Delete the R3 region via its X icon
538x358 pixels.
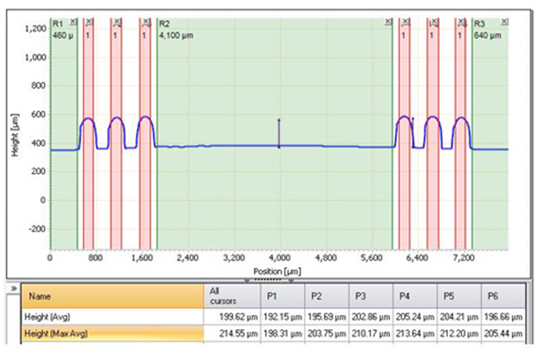504,21
